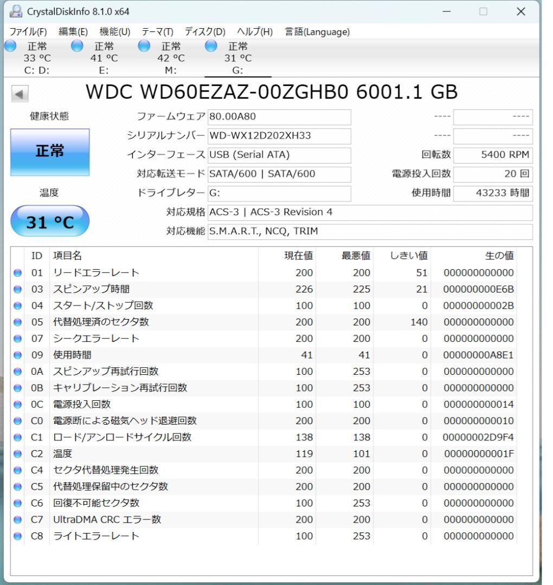553x585 pixels.
Task: Click status dot for C7 UltraDMA CRC エラー数
Action: 17,519
